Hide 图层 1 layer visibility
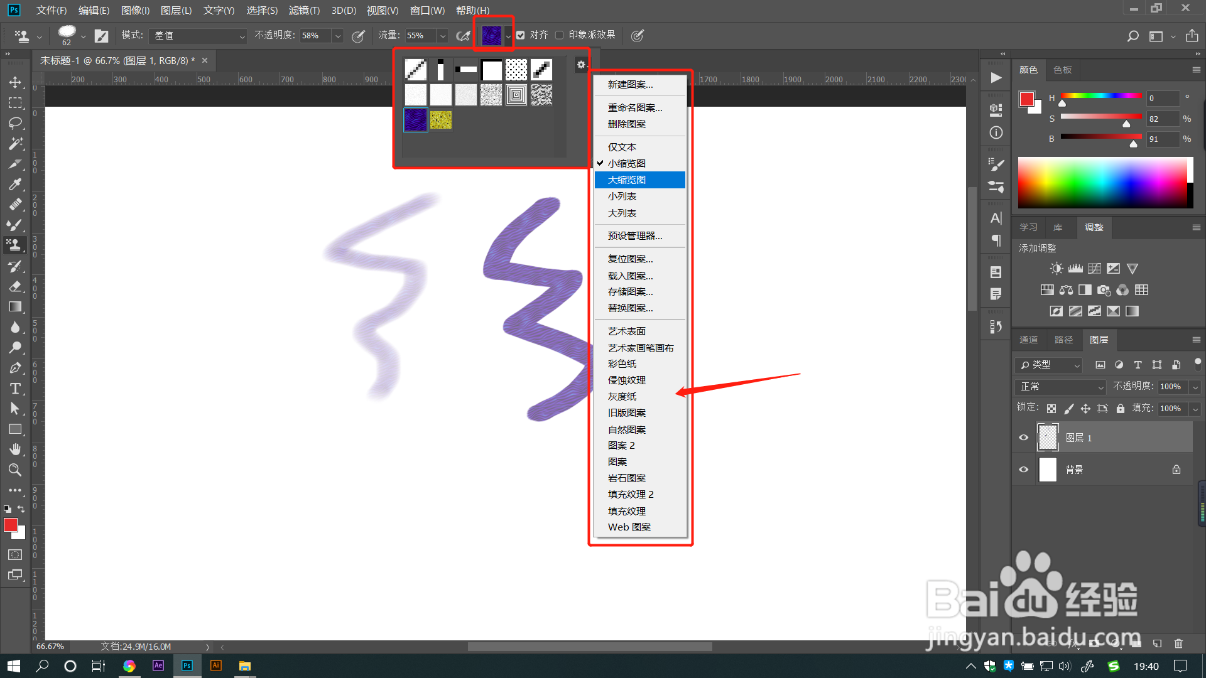The height and width of the screenshot is (678, 1206). pyautogui.click(x=1024, y=438)
